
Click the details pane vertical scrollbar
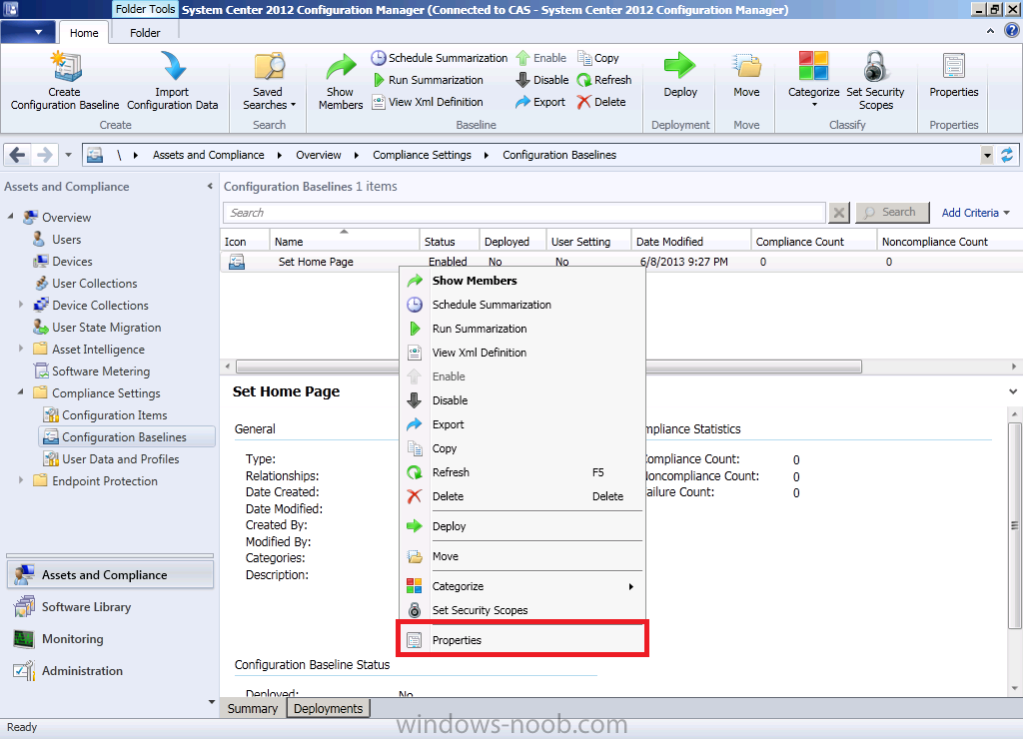click(1014, 525)
